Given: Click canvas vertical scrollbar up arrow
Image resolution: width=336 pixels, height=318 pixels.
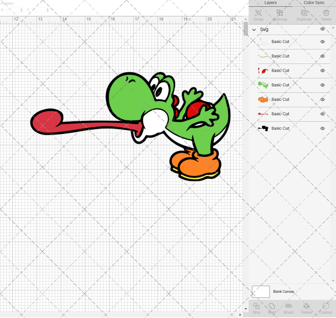Looking at the screenshot, I should (246, 19).
